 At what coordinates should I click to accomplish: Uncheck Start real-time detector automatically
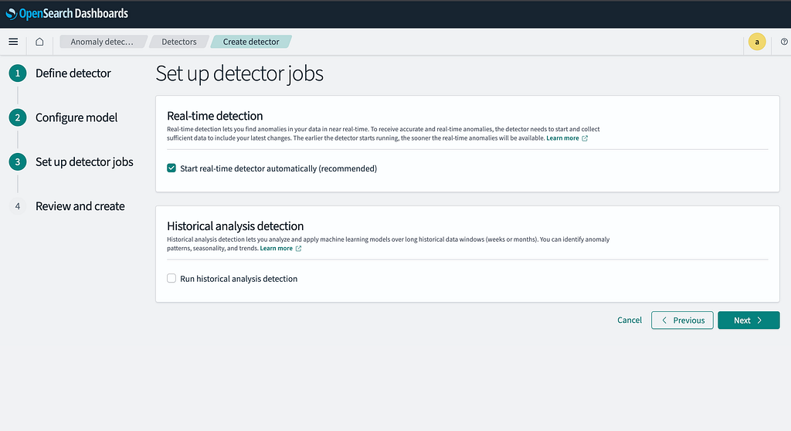pyautogui.click(x=171, y=168)
